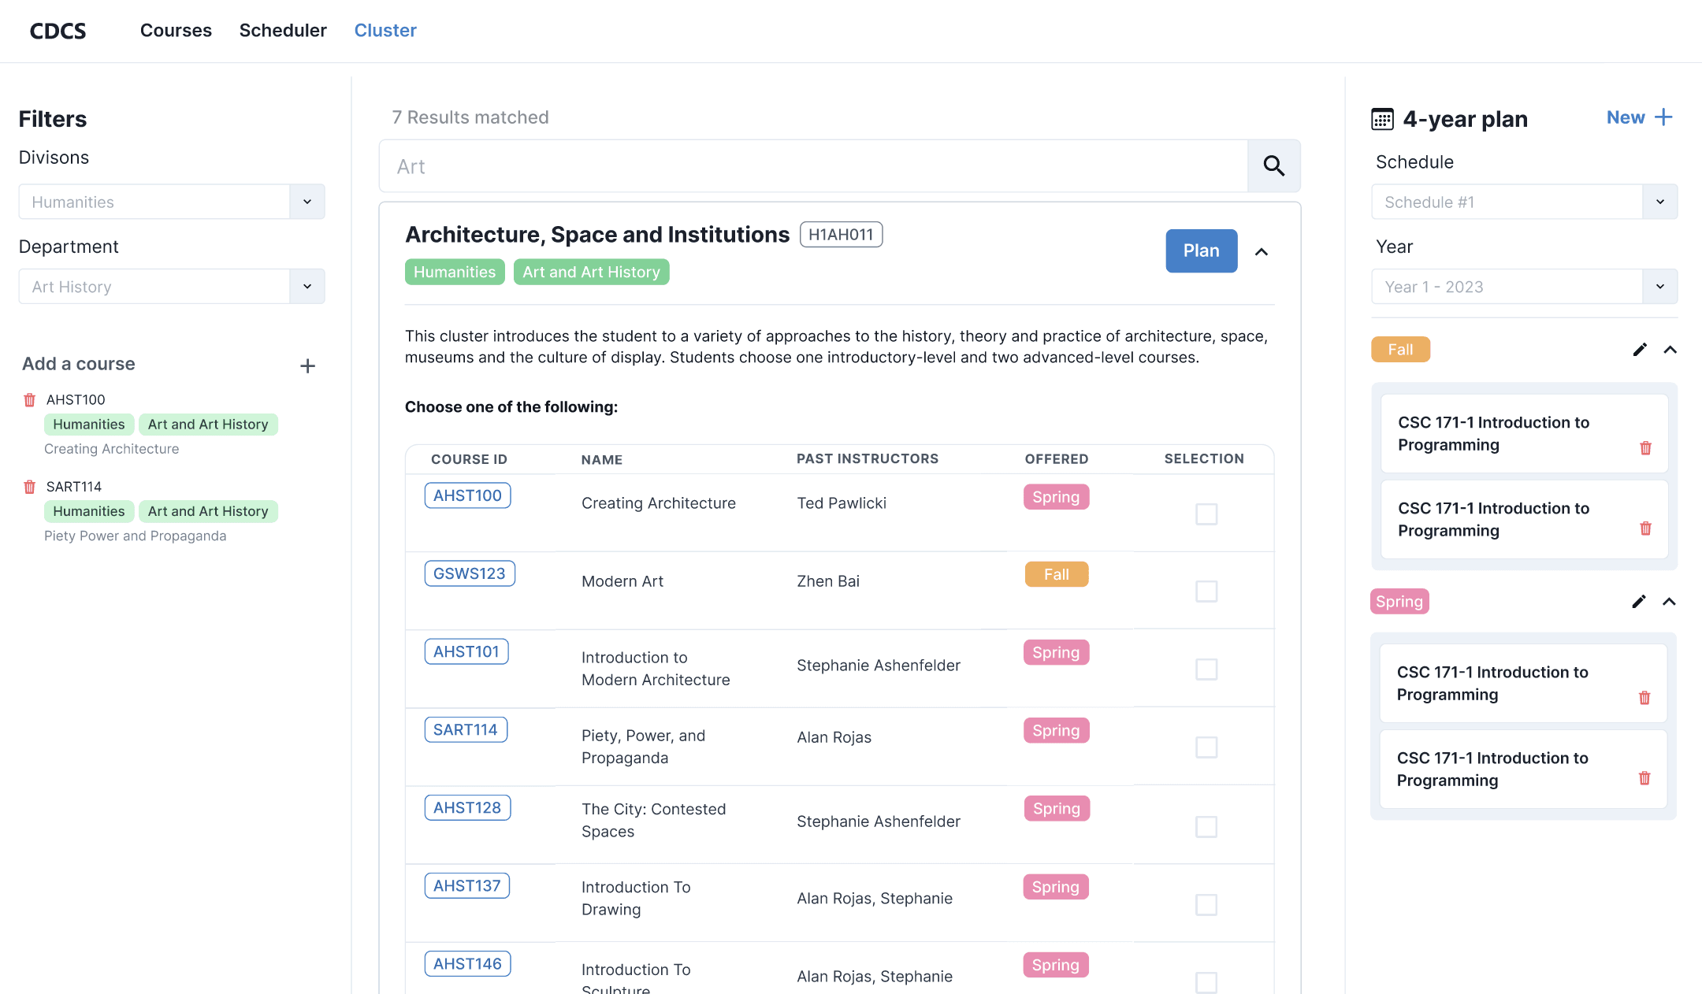Image resolution: width=1702 pixels, height=994 pixels.
Task: Click the search magnifier icon
Action: click(x=1273, y=166)
